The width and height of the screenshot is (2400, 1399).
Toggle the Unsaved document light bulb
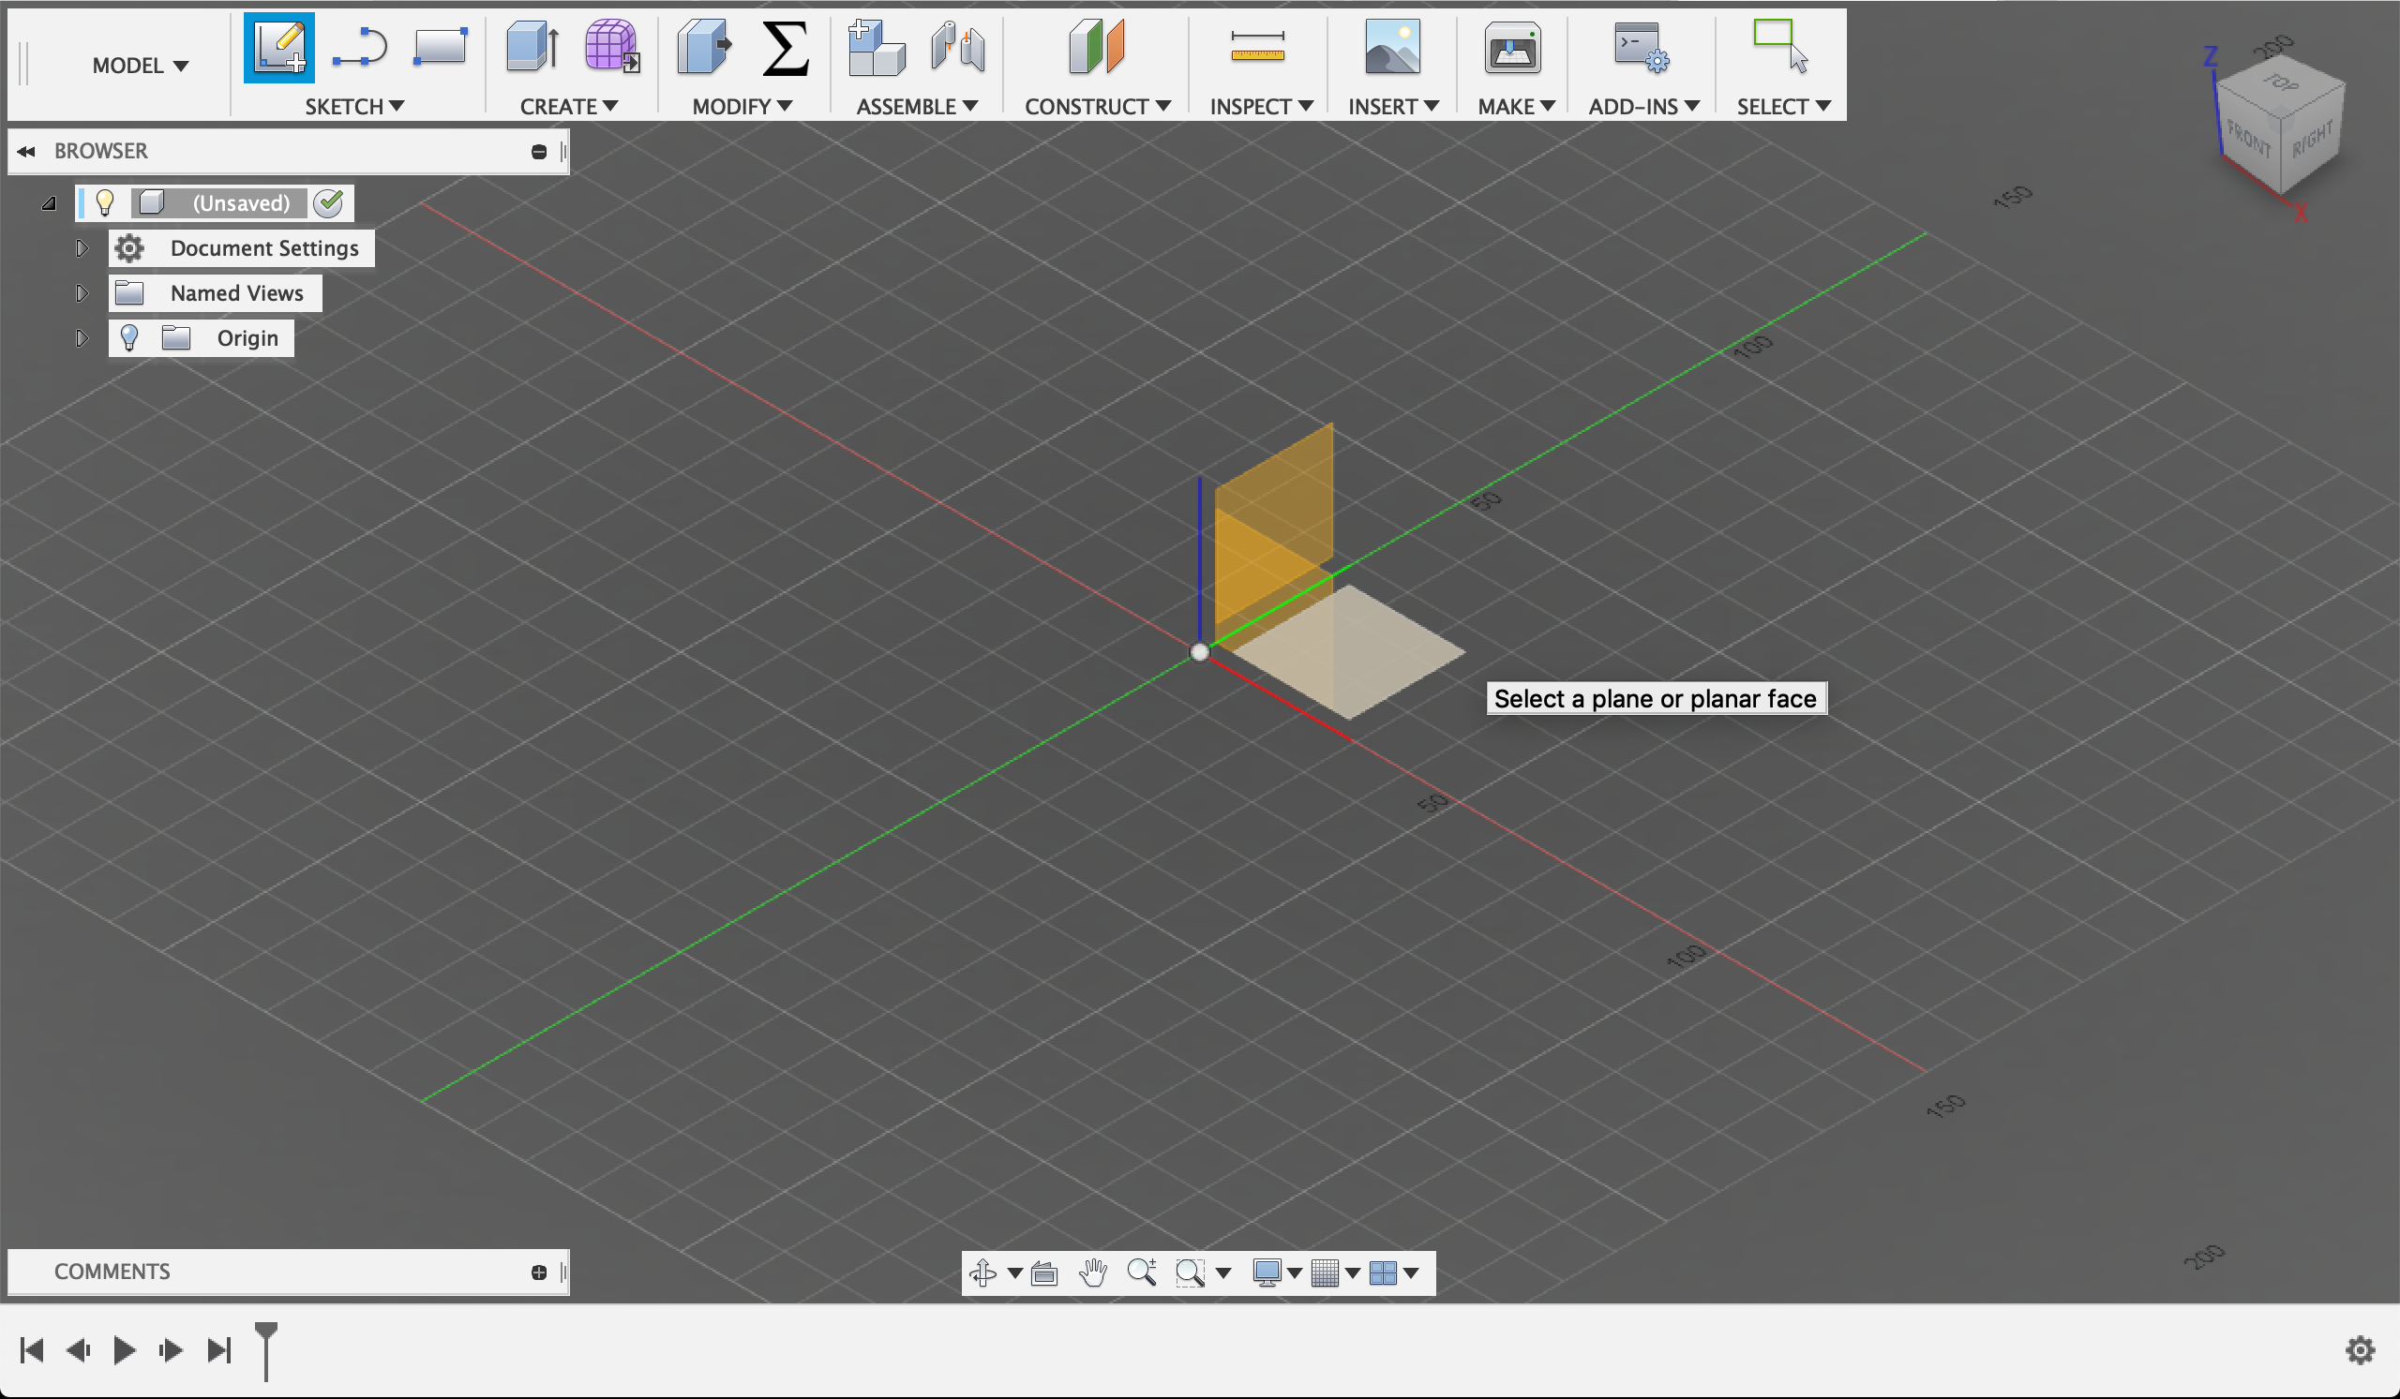104,201
